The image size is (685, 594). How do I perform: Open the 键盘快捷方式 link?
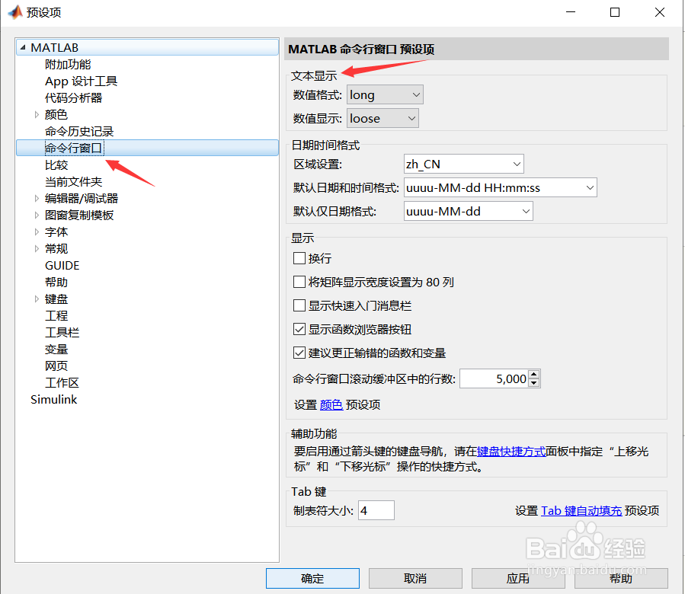pos(511,451)
